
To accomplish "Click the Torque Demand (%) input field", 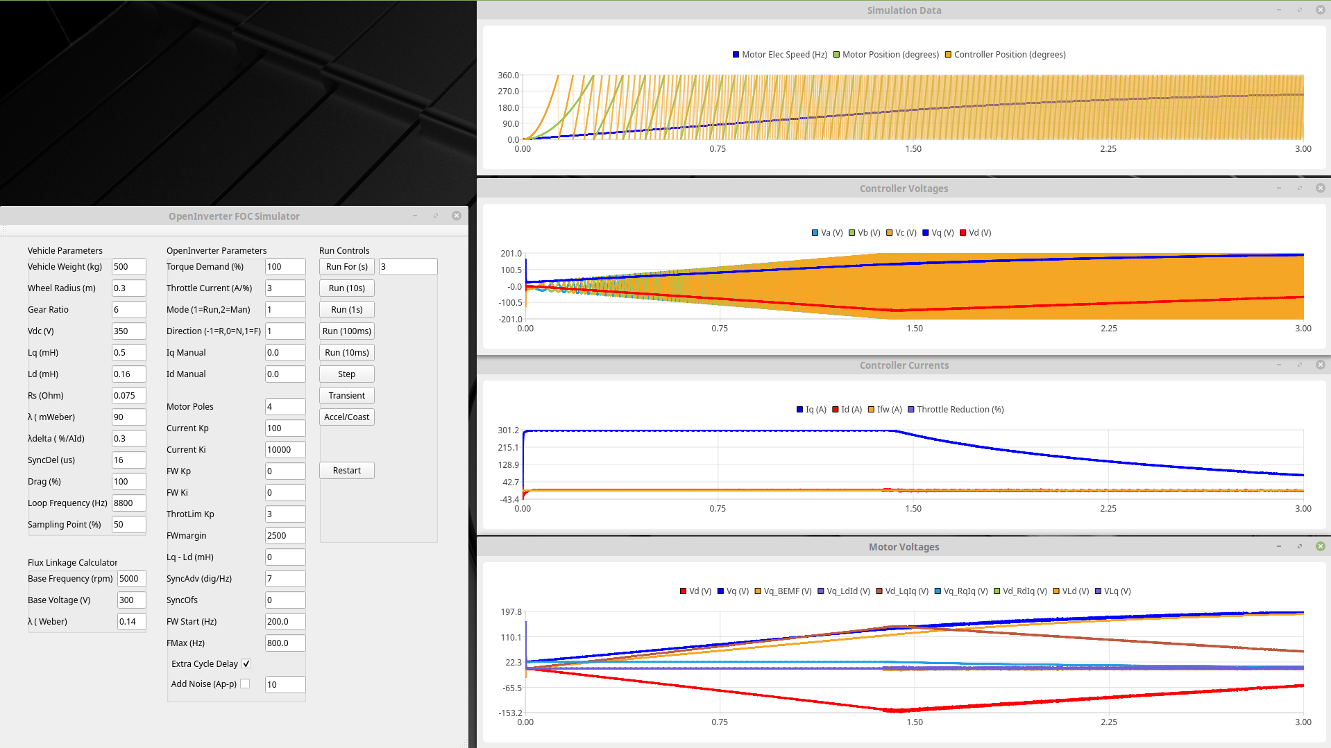I will pos(285,266).
